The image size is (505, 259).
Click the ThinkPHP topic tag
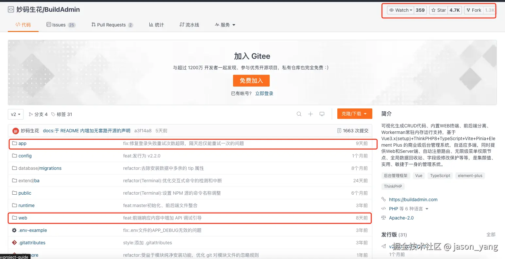[x=393, y=186]
